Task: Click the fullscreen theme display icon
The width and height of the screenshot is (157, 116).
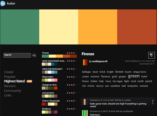Action: pos(151,55)
